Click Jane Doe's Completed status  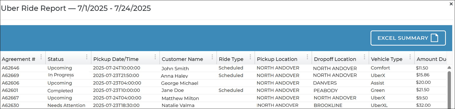pos(60,91)
